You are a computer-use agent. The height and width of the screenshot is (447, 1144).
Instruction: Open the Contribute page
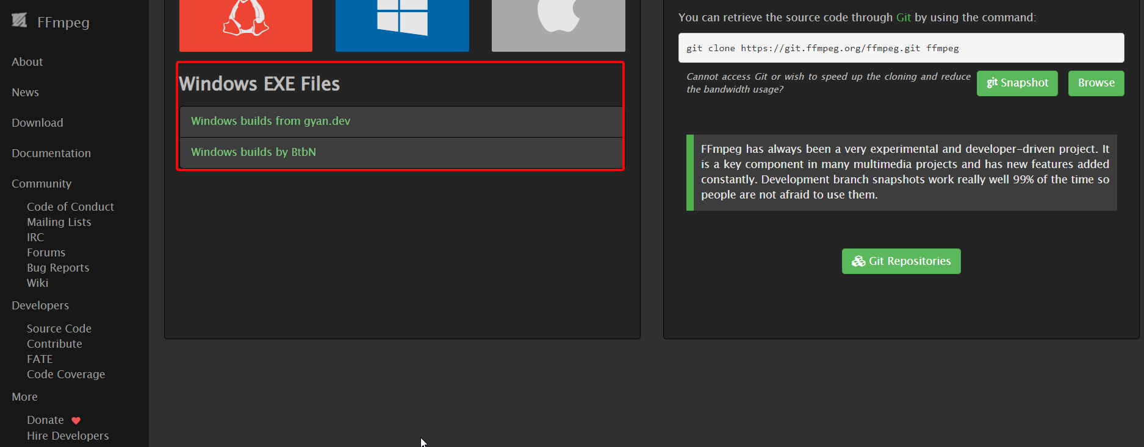(54, 344)
